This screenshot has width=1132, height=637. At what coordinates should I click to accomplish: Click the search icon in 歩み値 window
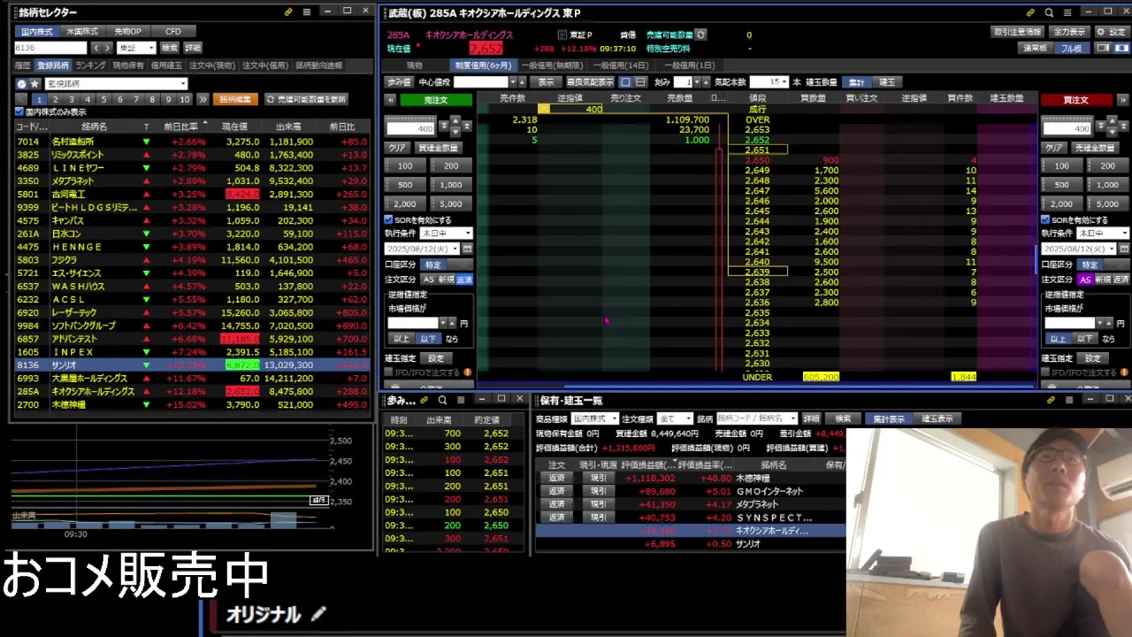point(442,400)
